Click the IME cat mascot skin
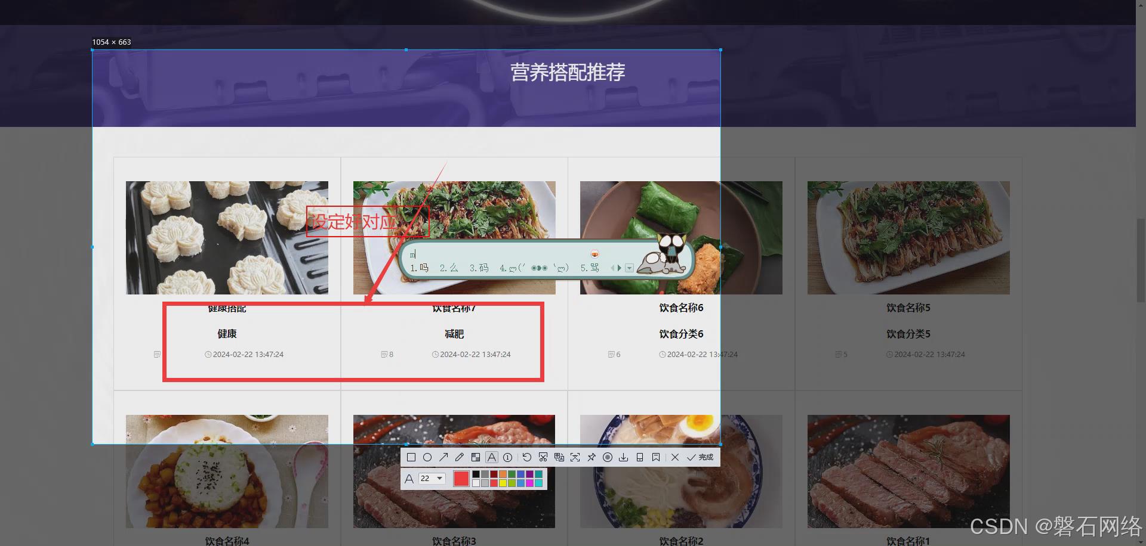The width and height of the screenshot is (1146, 546). 663,255
